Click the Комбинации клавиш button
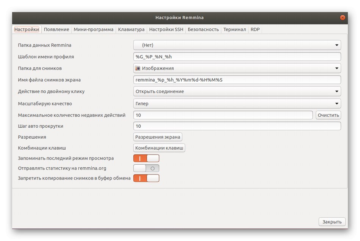This screenshot has height=241, width=360. tap(159, 148)
